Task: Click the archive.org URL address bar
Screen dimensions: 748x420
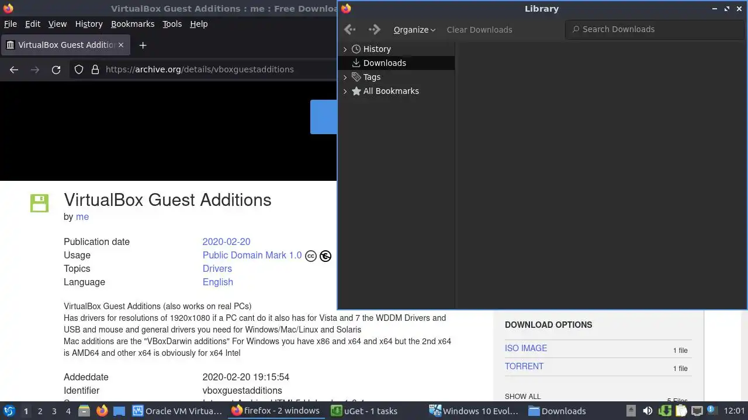Action: [200, 69]
